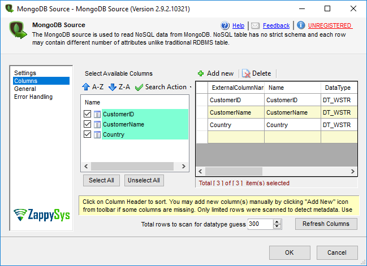This screenshot has height=266, width=367.
Task: Uncheck the Country checkbox
Action: (87, 134)
